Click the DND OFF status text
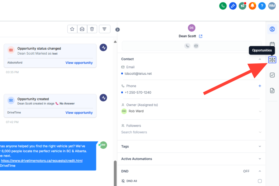Screen dimensions: 279x186 pos(246,171)
